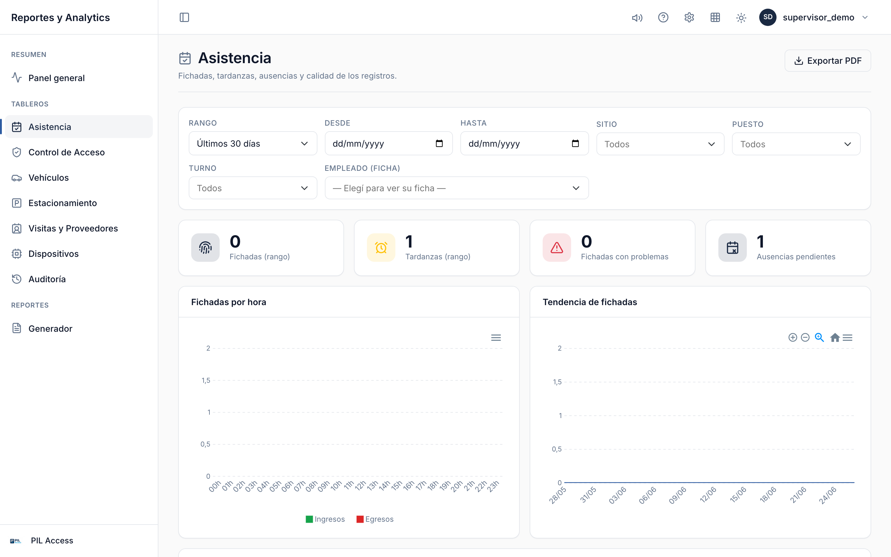Viewport: 891px width, 557px height.
Task: Open the Vehículos board
Action: (x=79, y=178)
